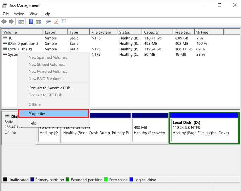This screenshot has height=191, width=241.
Task: Click the orange checkmark toolbar icon
Action: [x=56, y=22]
